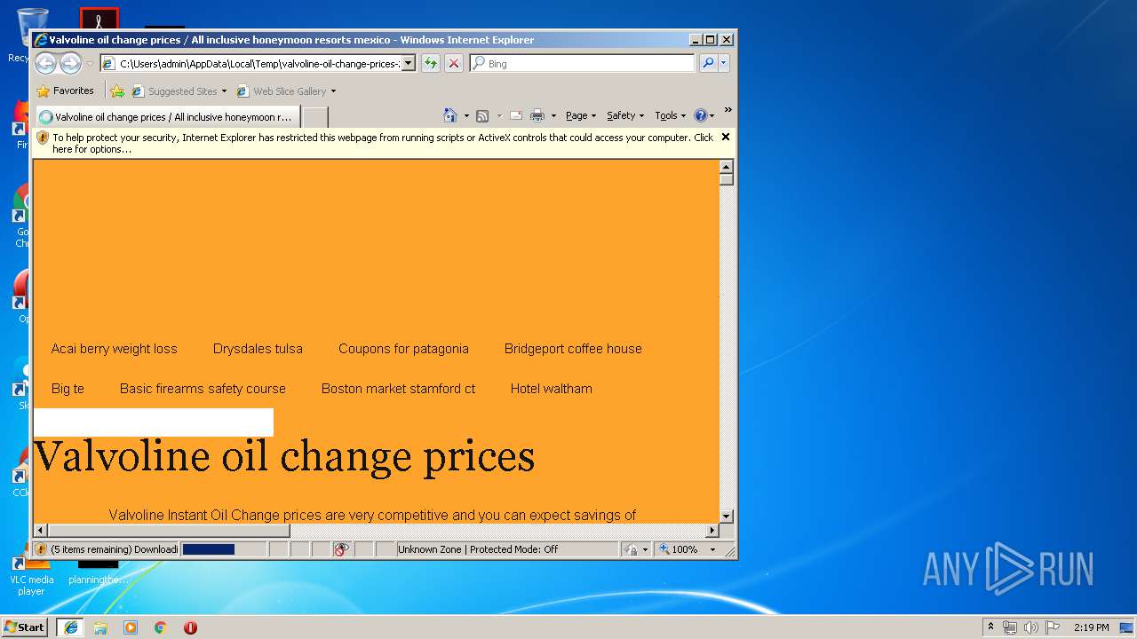
Task: Open the Drysdales tulsa link
Action: pyautogui.click(x=258, y=349)
